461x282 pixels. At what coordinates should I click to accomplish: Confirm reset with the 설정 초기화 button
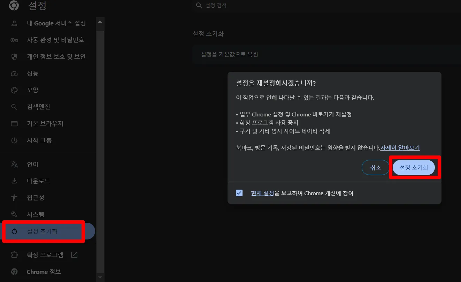414,167
